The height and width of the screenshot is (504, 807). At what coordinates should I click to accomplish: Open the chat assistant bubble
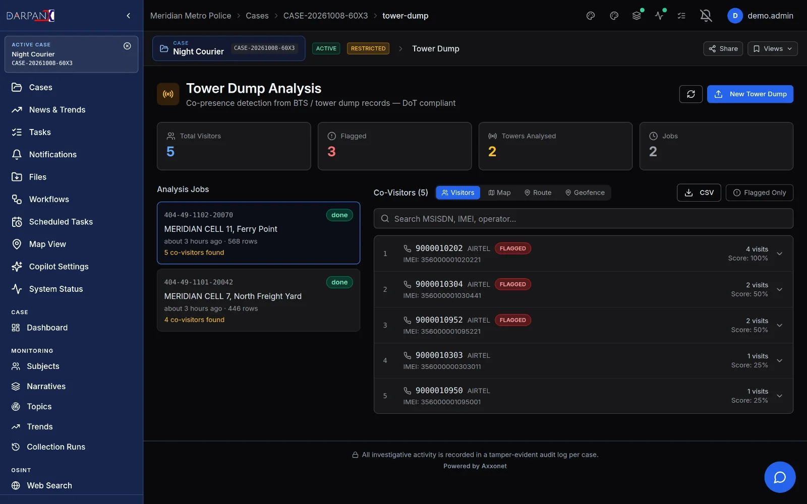780,477
